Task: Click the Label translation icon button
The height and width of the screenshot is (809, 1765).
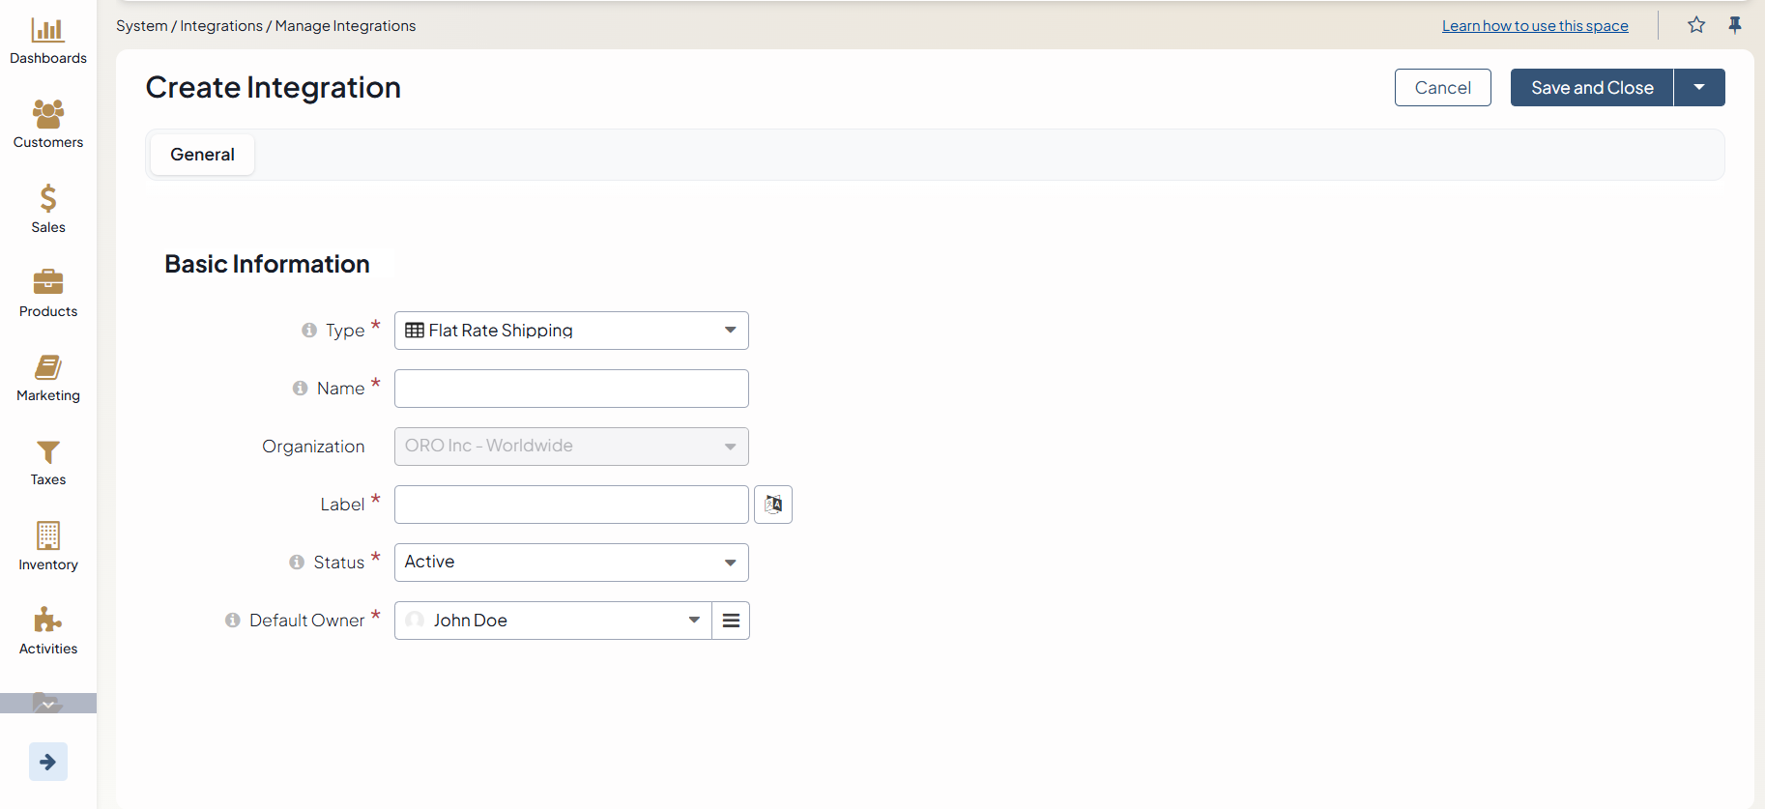Action: tap(773, 505)
